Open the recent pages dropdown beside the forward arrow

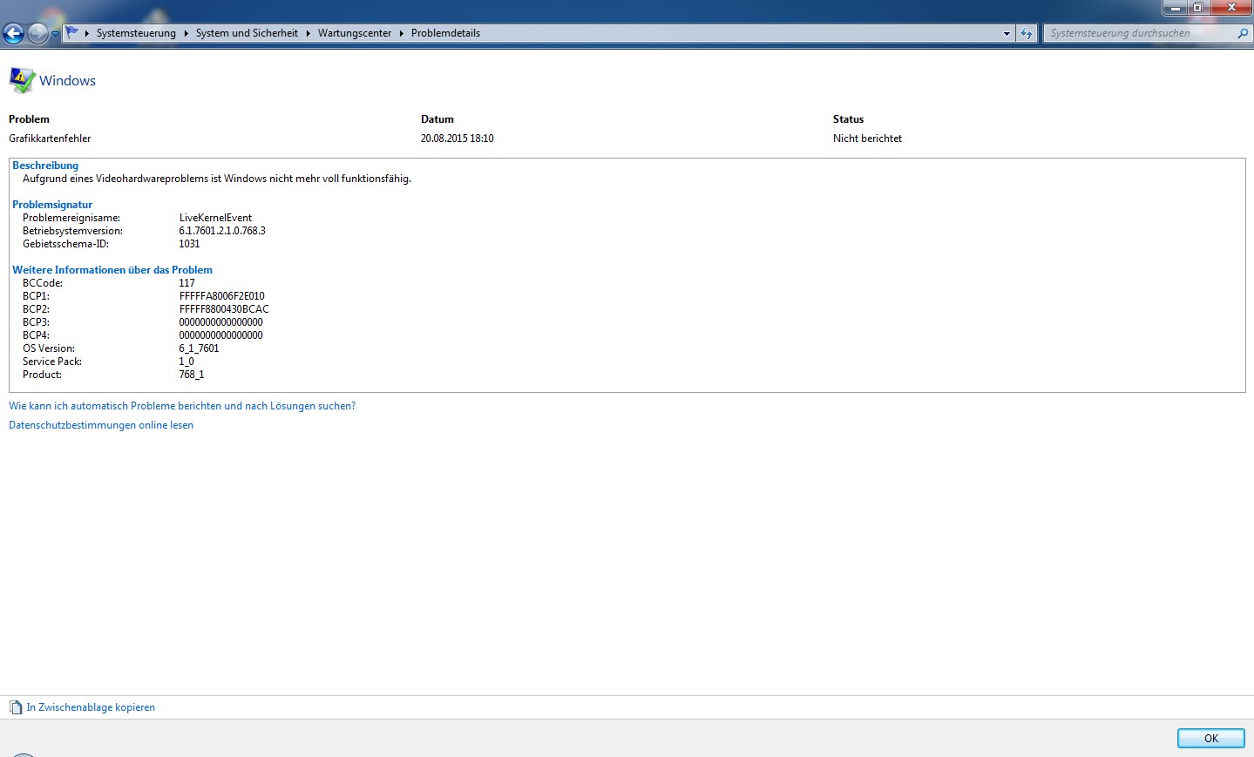click(x=55, y=34)
